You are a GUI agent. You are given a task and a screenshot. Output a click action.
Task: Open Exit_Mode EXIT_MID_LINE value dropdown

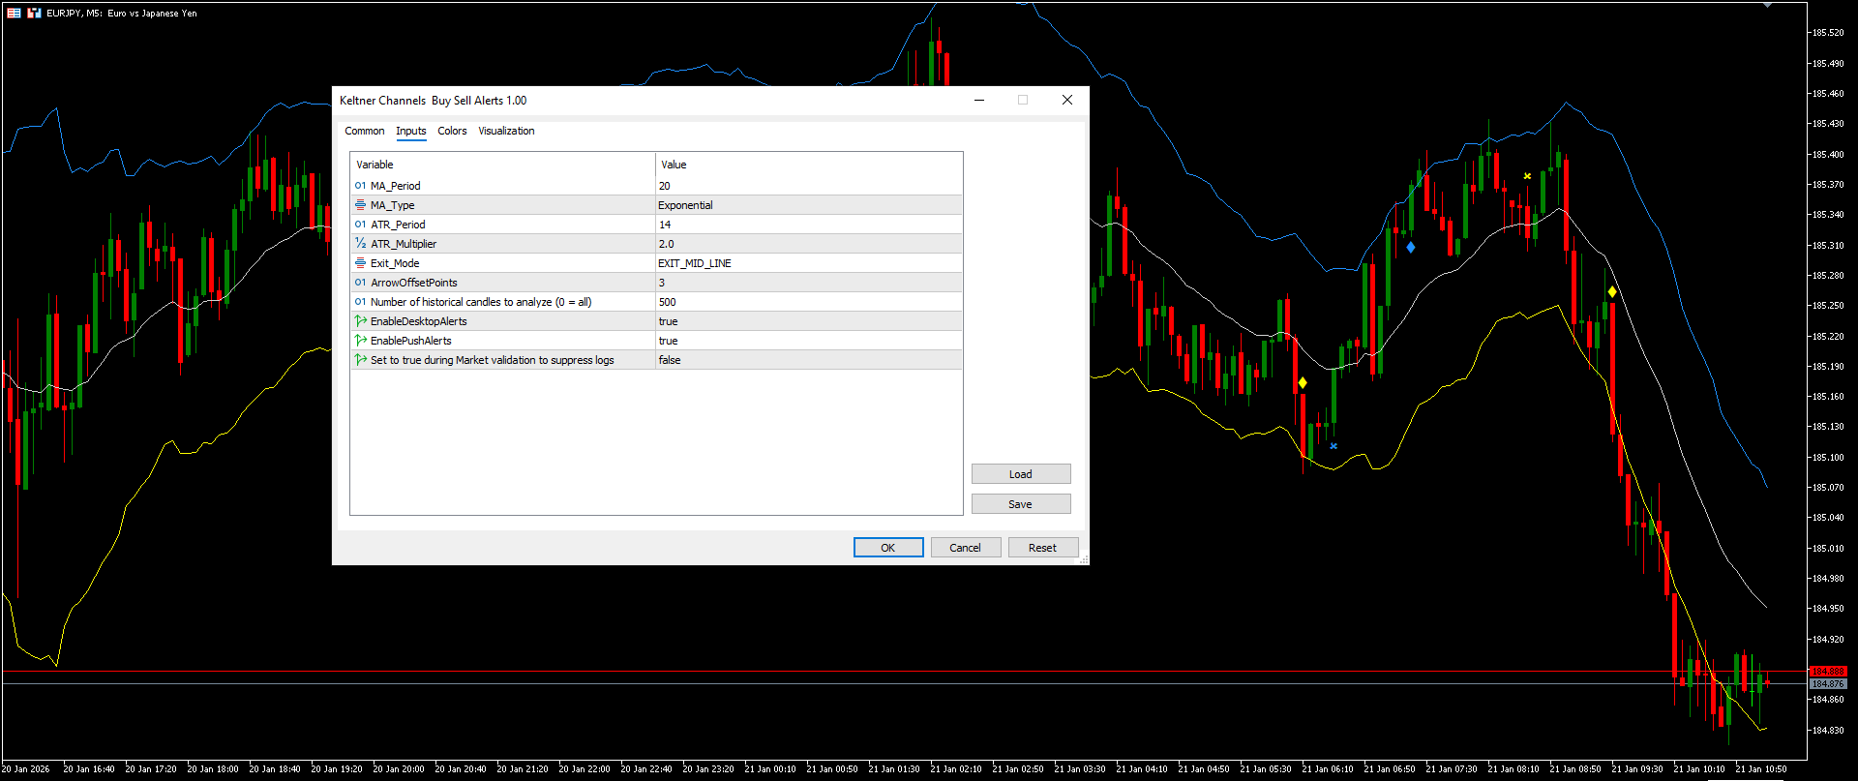[x=808, y=263]
